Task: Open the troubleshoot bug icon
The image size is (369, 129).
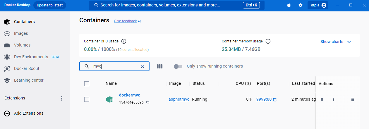Action: [x=289, y=5]
